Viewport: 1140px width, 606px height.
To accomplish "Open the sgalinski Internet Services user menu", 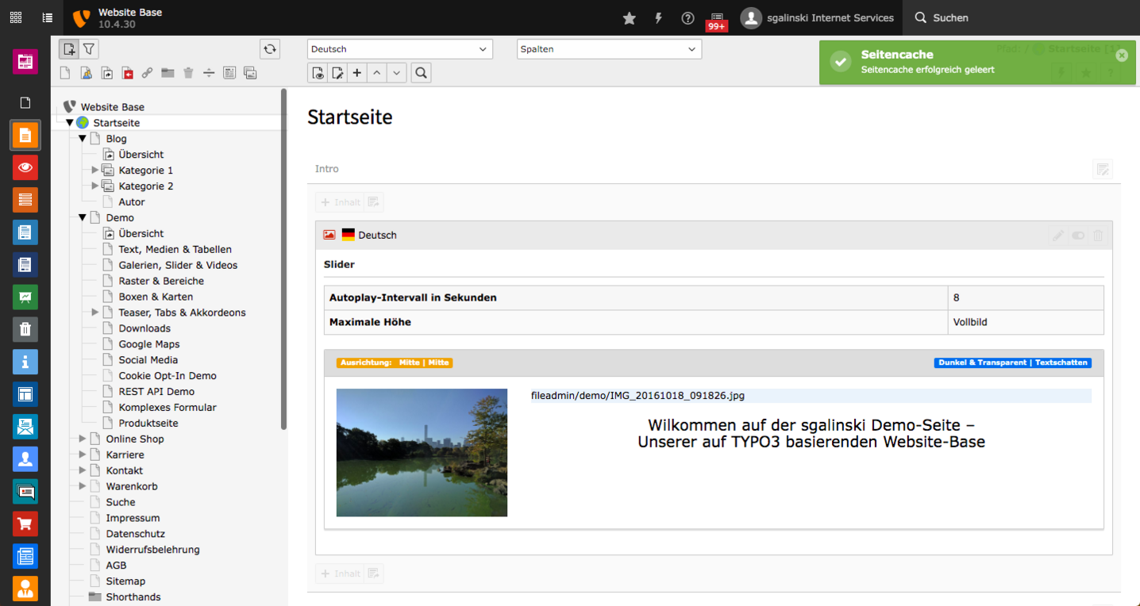I will [817, 17].
